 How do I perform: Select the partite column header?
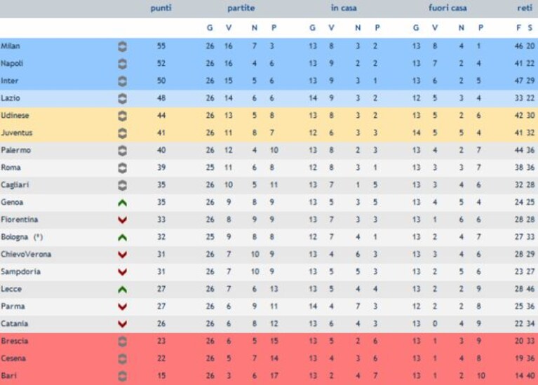pyautogui.click(x=241, y=8)
